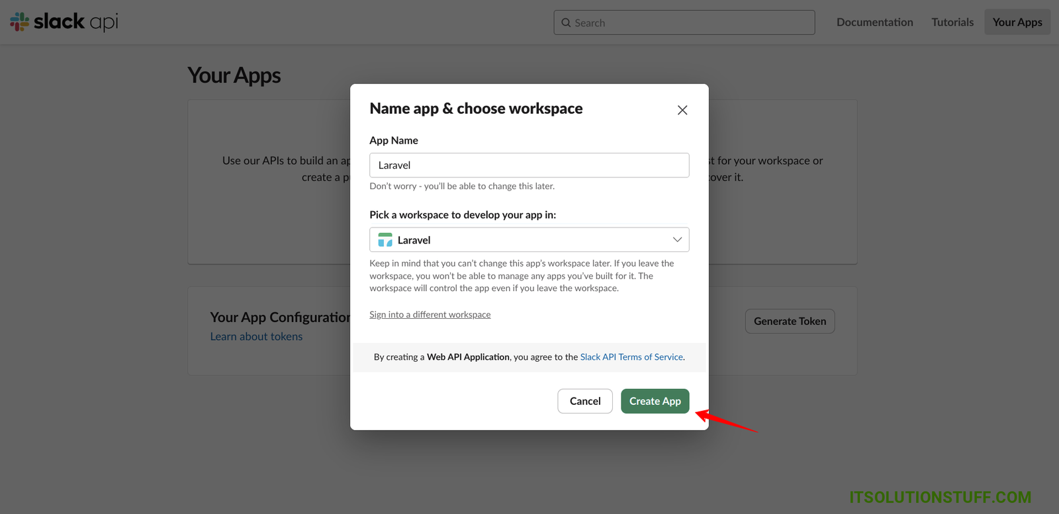Open Slack API Terms of Service link
1059x514 pixels.
(x=631, y=357)
